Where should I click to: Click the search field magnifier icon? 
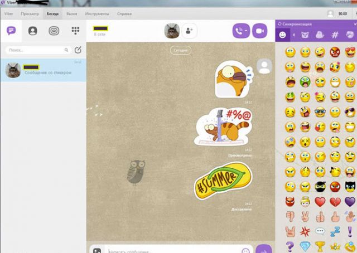tap(66, 50)
